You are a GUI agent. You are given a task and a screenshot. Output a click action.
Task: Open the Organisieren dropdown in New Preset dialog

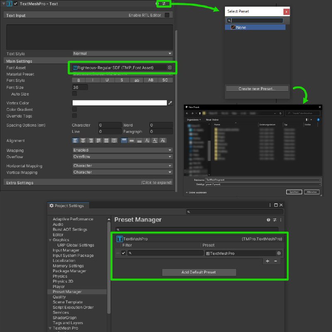pyautogui.click(x=194, y=120)
